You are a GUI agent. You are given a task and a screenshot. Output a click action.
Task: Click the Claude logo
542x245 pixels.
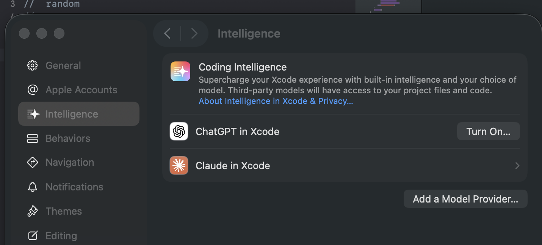click(179, 165)
